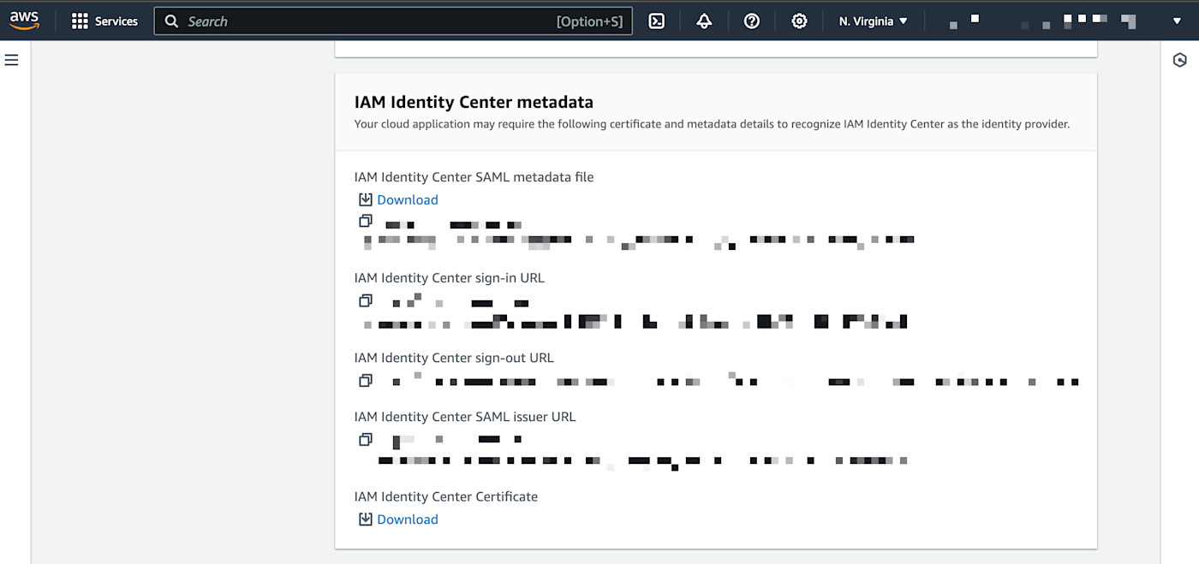Copy the IAM Identity Center sign-out URL
1199x564 pixels.
(x=365, y=380)
